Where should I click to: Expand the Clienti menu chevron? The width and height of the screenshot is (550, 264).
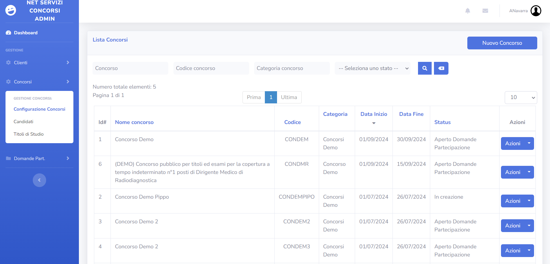68,62
